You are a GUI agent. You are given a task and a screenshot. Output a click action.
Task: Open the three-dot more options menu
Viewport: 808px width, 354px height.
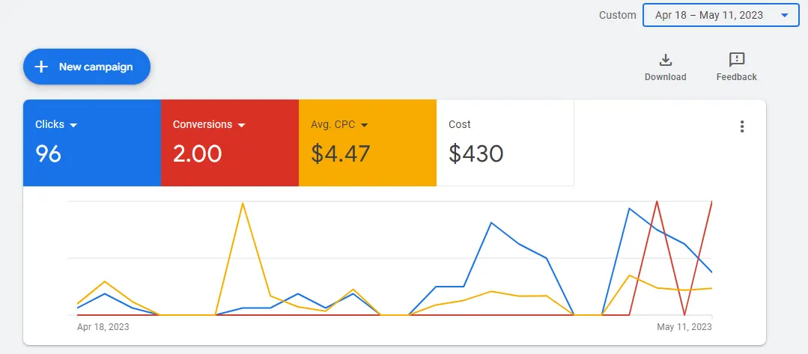coord(742,126)
